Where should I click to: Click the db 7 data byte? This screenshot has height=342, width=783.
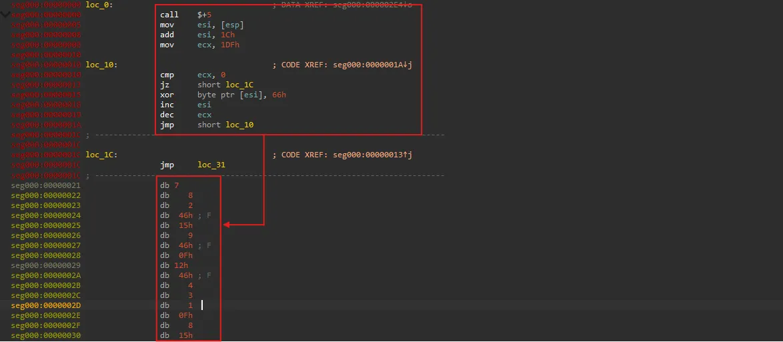[x=169, y=185]
